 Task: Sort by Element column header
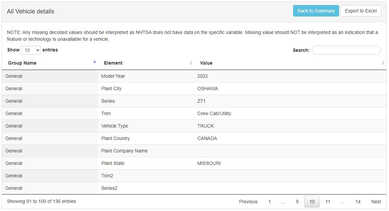coord(113,63)
